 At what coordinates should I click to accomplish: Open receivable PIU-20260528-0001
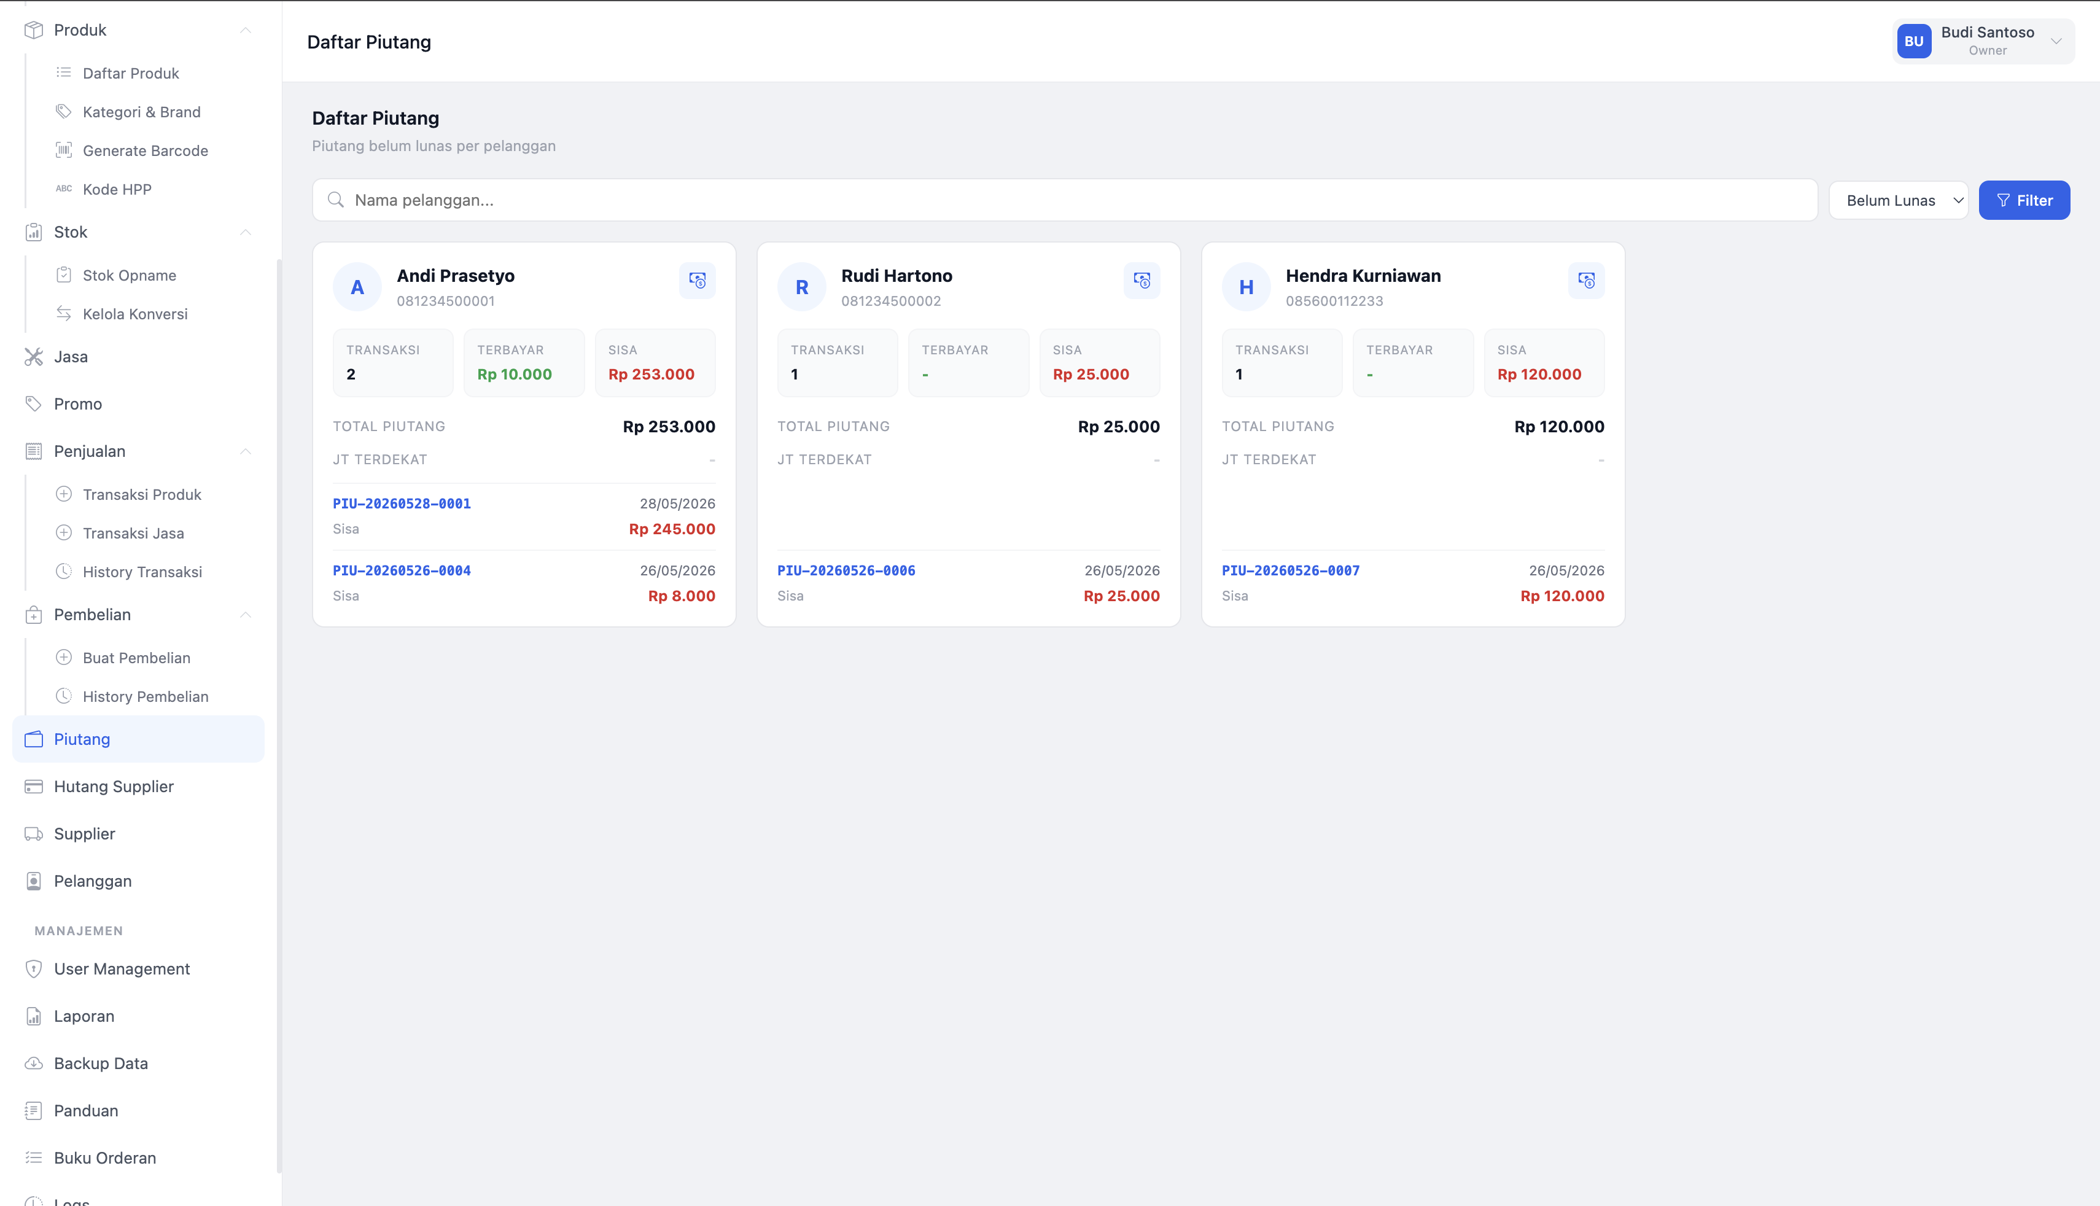[402, 504]
